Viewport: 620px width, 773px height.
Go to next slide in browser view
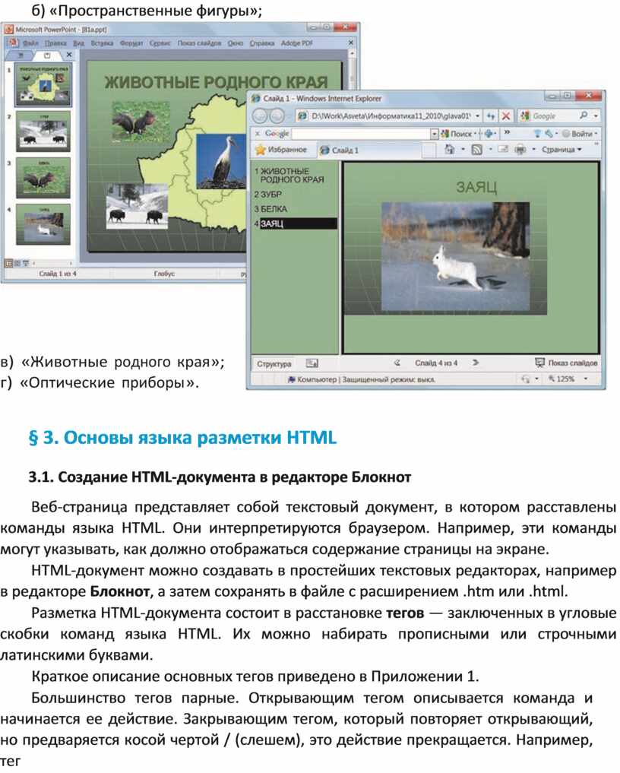click(475, 363)
